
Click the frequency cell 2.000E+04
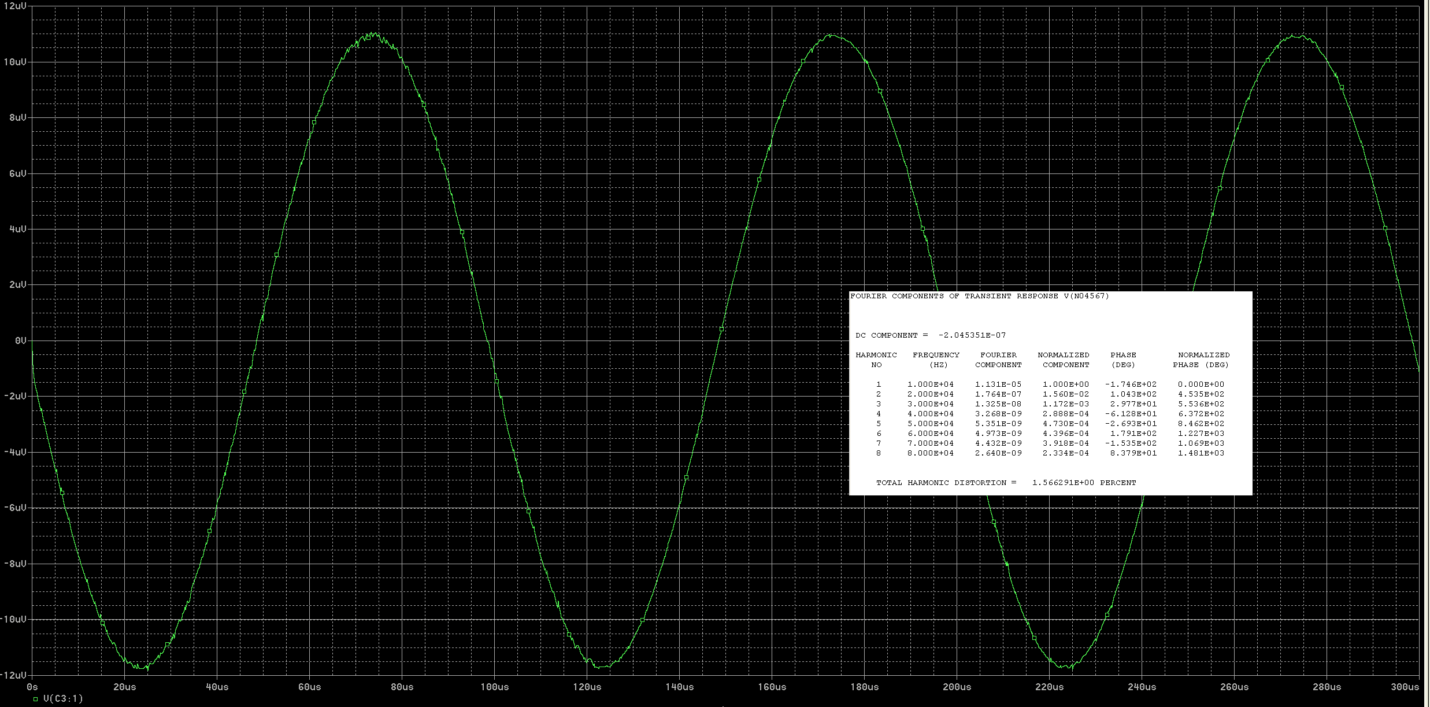931,394
